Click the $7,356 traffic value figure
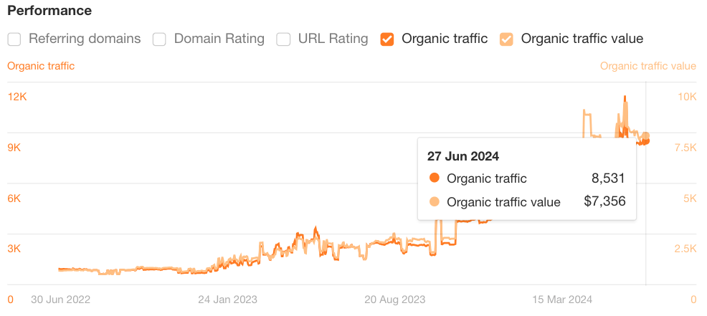The height and width of the screenshot is (316, 707). 604,202
